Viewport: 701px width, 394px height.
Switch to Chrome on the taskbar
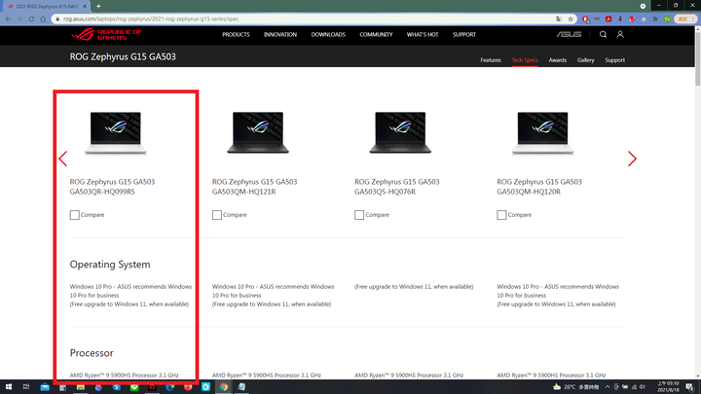224,387
